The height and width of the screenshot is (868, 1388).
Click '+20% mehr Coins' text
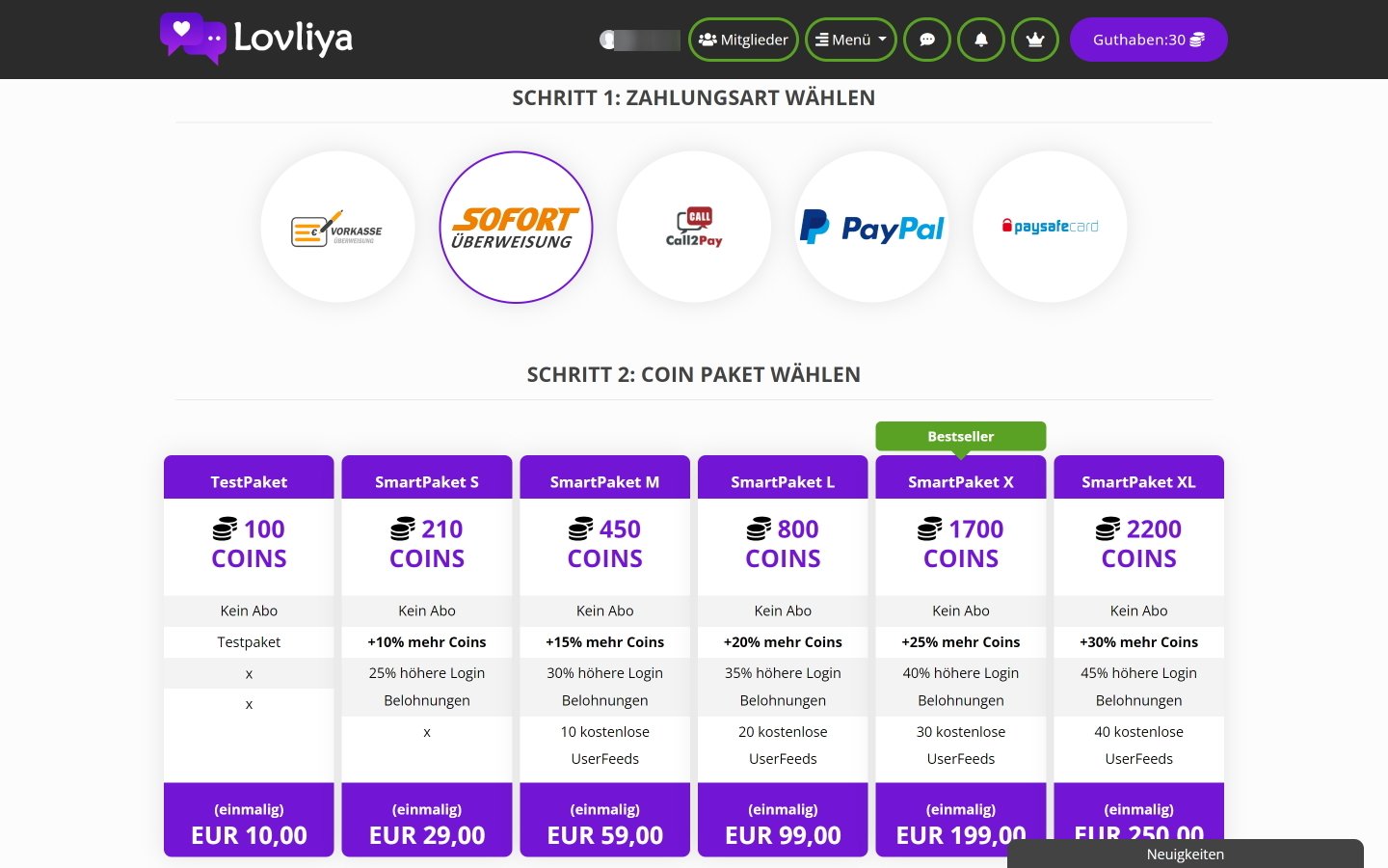pos(783,642)
